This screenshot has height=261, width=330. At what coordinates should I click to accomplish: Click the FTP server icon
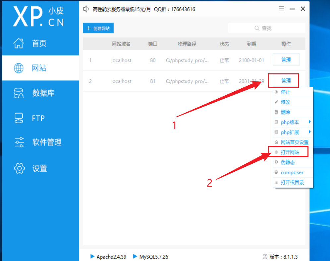click(19, 118)
